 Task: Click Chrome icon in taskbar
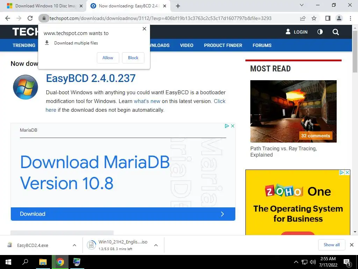[60, 262]
